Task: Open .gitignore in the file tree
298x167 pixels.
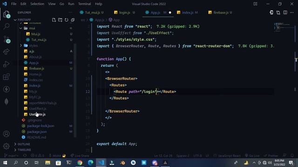Action: pos(34,120)
